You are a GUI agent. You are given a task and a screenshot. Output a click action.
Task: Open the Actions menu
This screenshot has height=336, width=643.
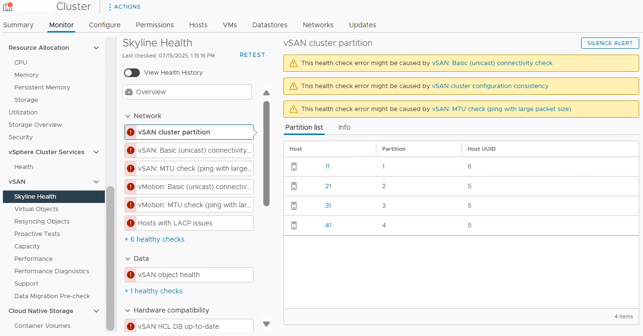click(x=124, y=7)
